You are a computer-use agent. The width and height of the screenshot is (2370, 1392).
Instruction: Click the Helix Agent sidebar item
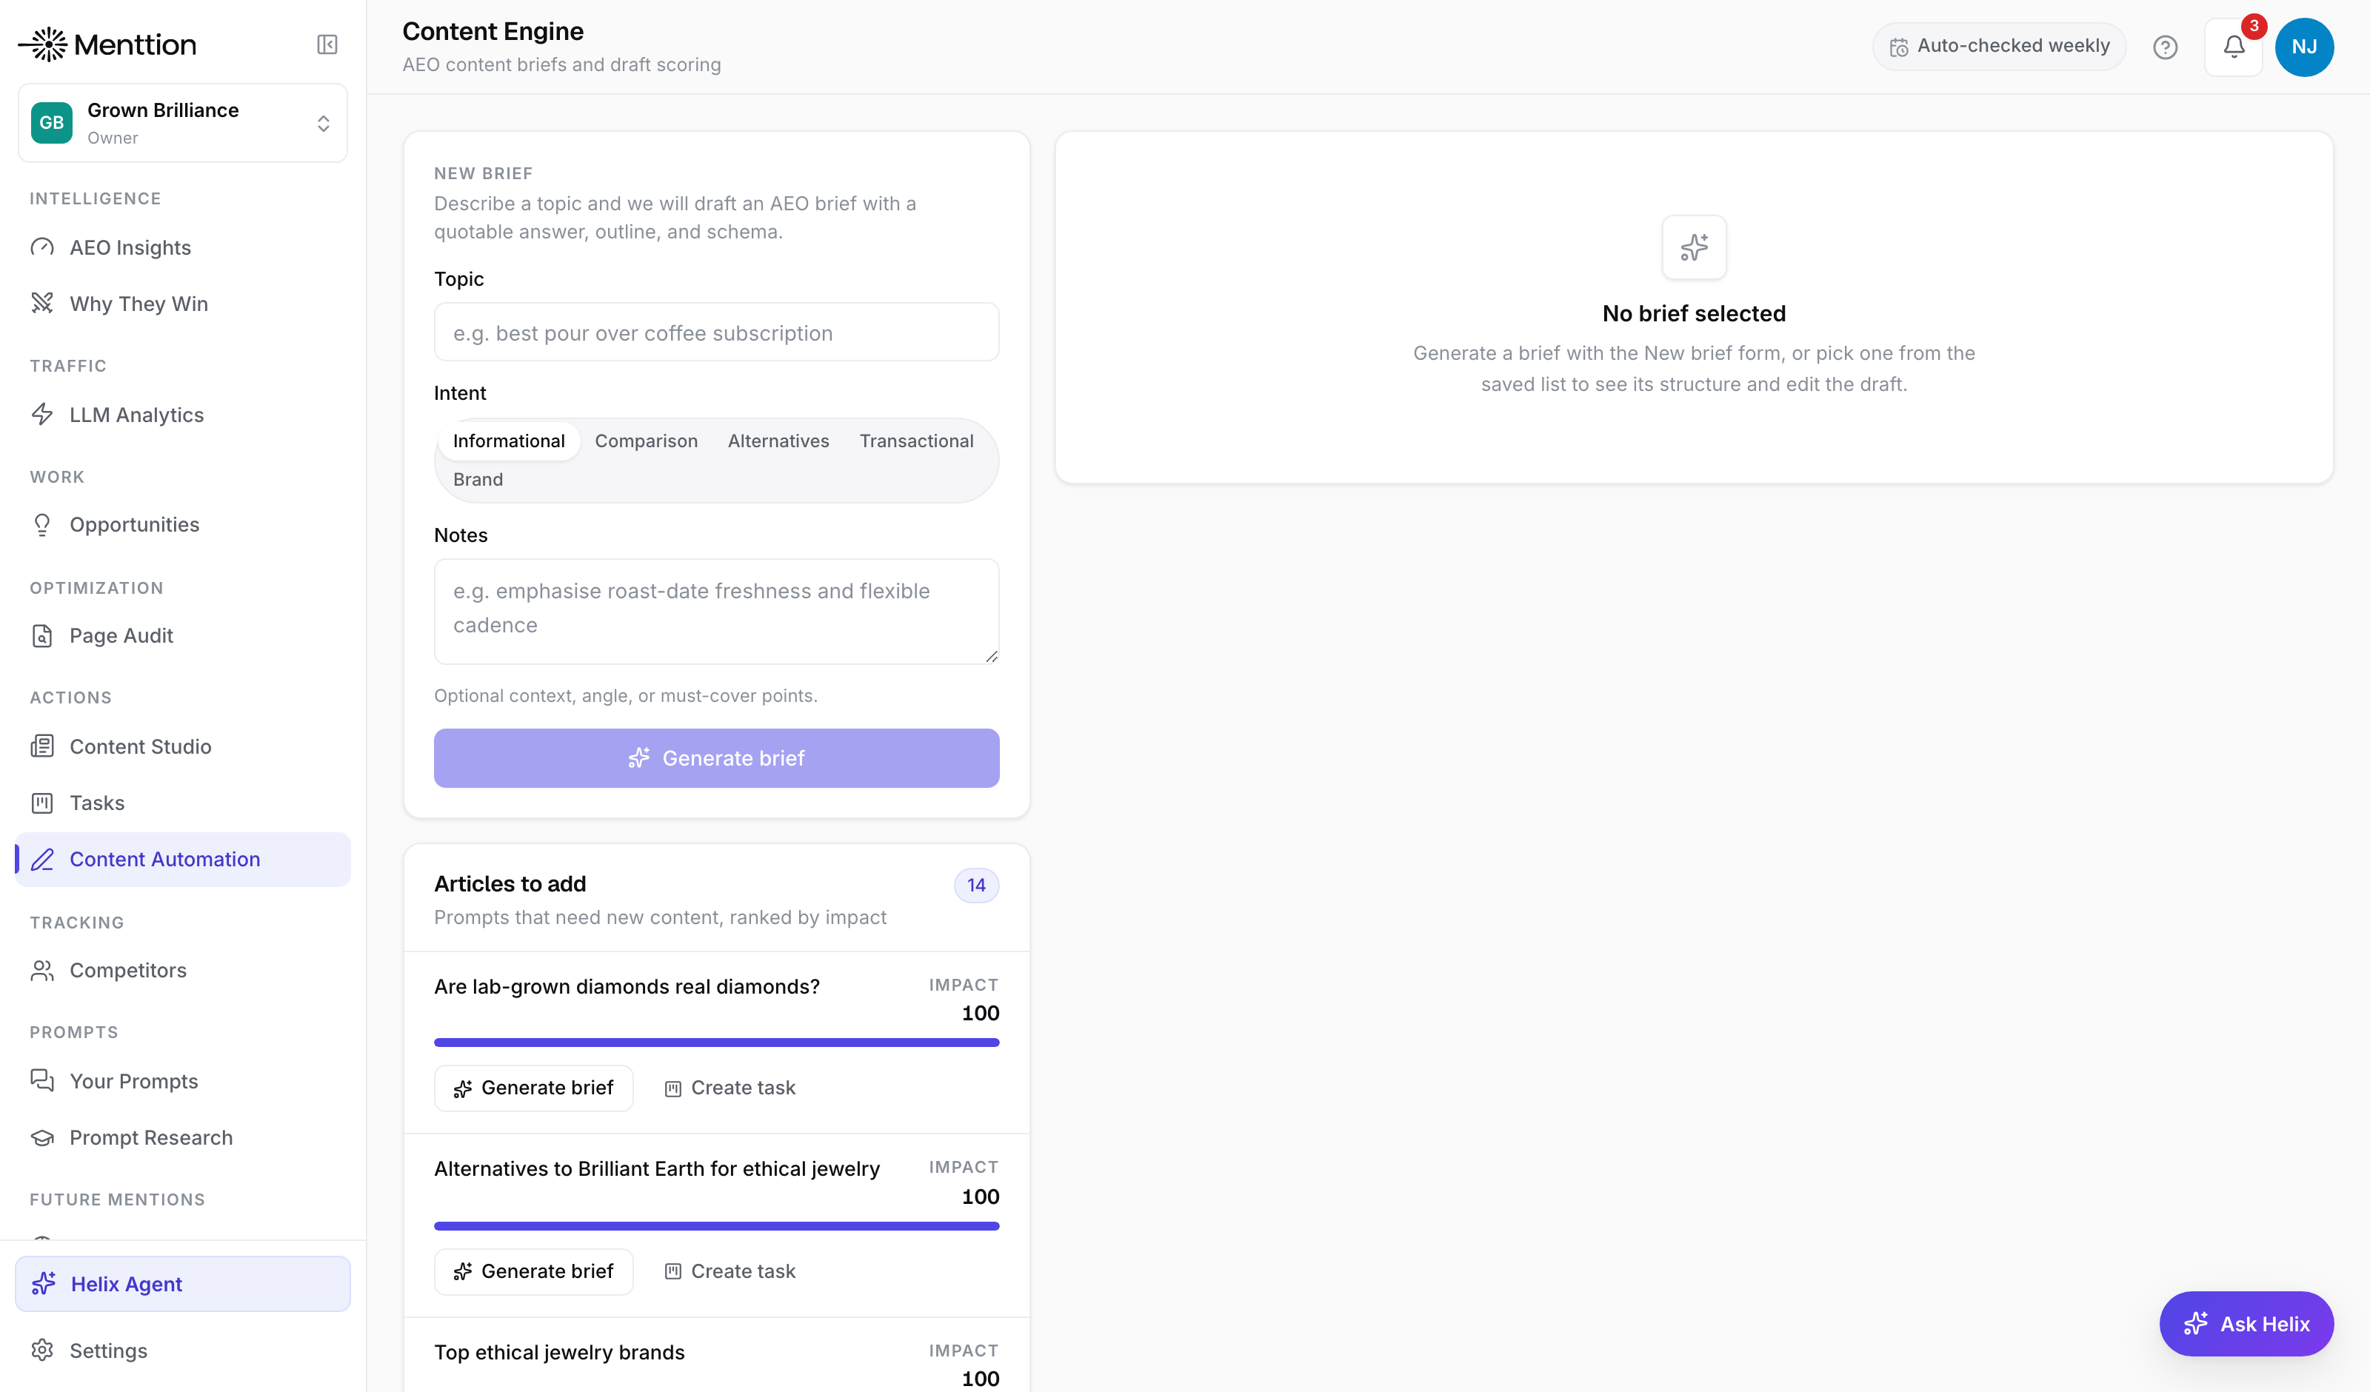pos(182,1283)
